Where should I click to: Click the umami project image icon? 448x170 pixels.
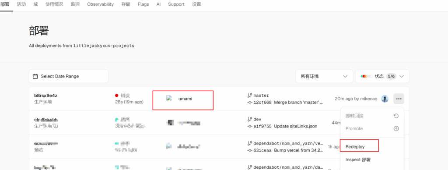(x=168, y=98)
